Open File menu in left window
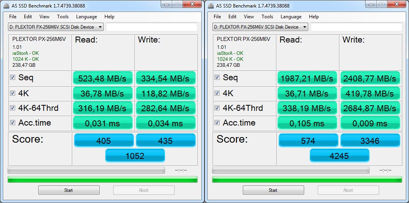409x203 pixels. point(13,17)
